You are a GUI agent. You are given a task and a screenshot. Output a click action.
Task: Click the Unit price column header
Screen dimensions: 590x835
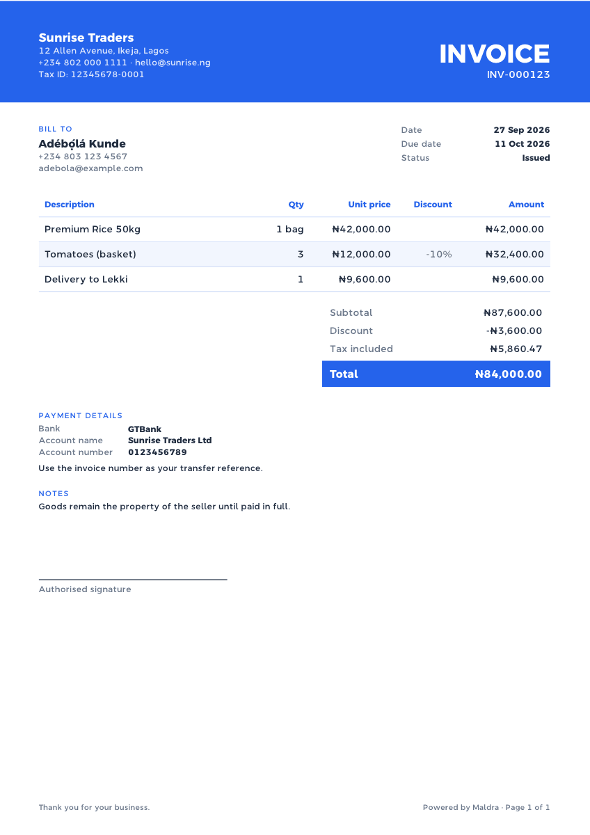click(x=369, y=205)
